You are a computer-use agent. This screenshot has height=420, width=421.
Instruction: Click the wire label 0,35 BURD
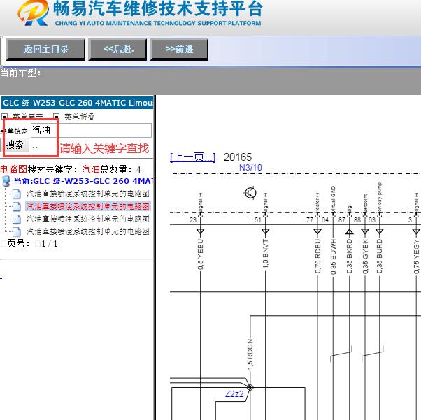coord(379,256)
